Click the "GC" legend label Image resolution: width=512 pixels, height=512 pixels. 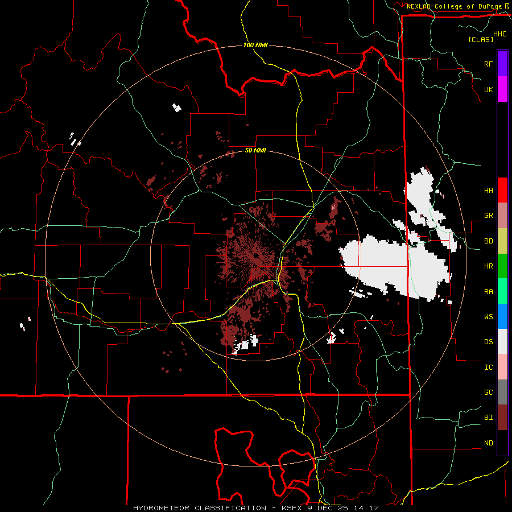(x=488, y=393)
